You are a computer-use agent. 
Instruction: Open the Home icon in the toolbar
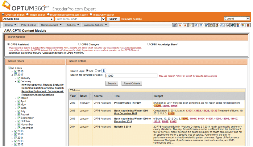click(174, 25)
